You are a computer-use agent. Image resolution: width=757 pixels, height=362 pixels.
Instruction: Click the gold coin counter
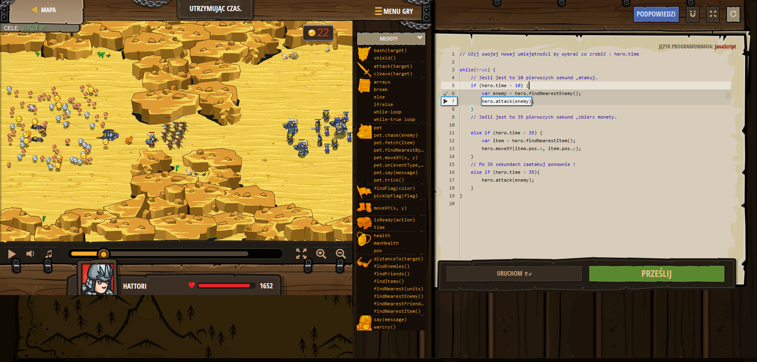tap(318, 32)
